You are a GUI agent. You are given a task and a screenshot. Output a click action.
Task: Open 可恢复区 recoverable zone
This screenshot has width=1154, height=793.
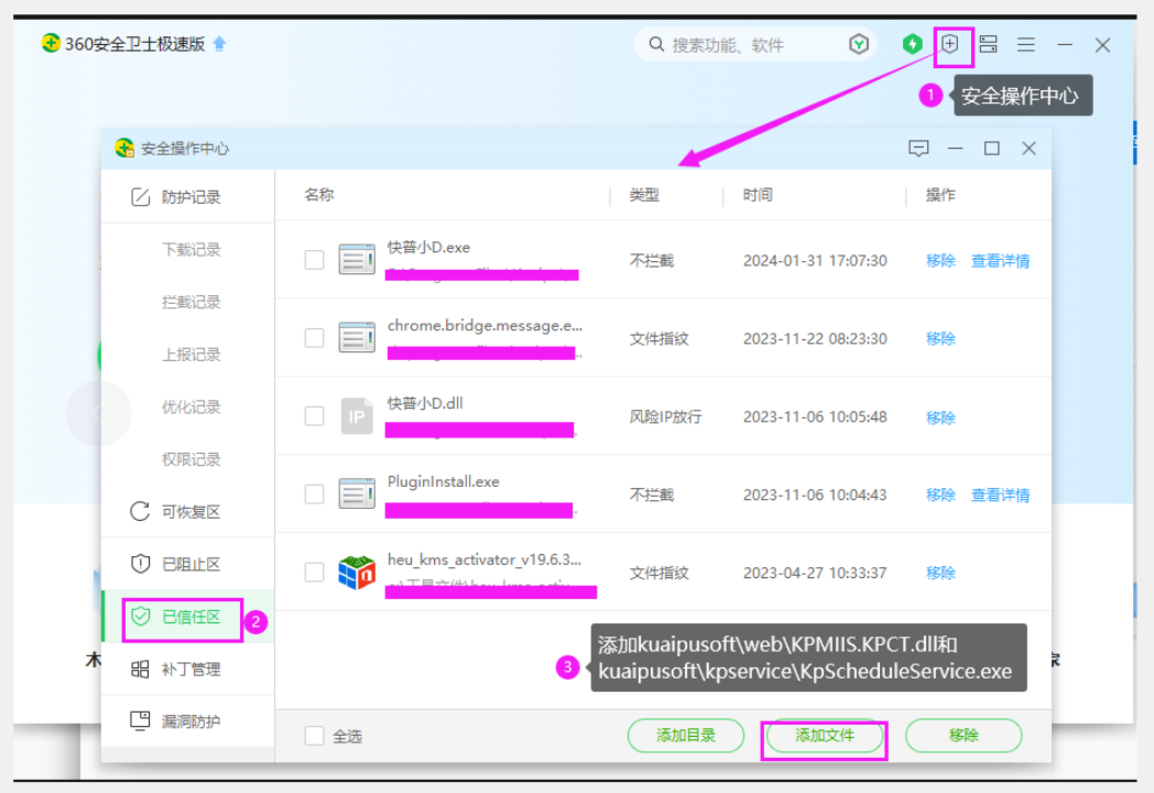tap(190, 512)
